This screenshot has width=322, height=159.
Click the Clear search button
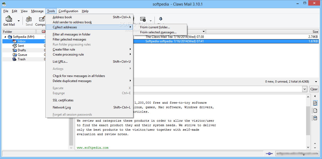(314, 89)
